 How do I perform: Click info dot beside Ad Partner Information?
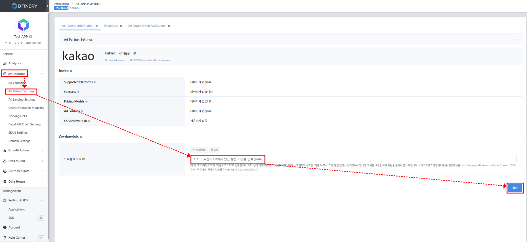pos(97,26)
